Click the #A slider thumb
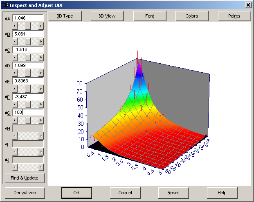Image resolution: width=254 pixels, height=202 pixels. click(x=28, y=26)
